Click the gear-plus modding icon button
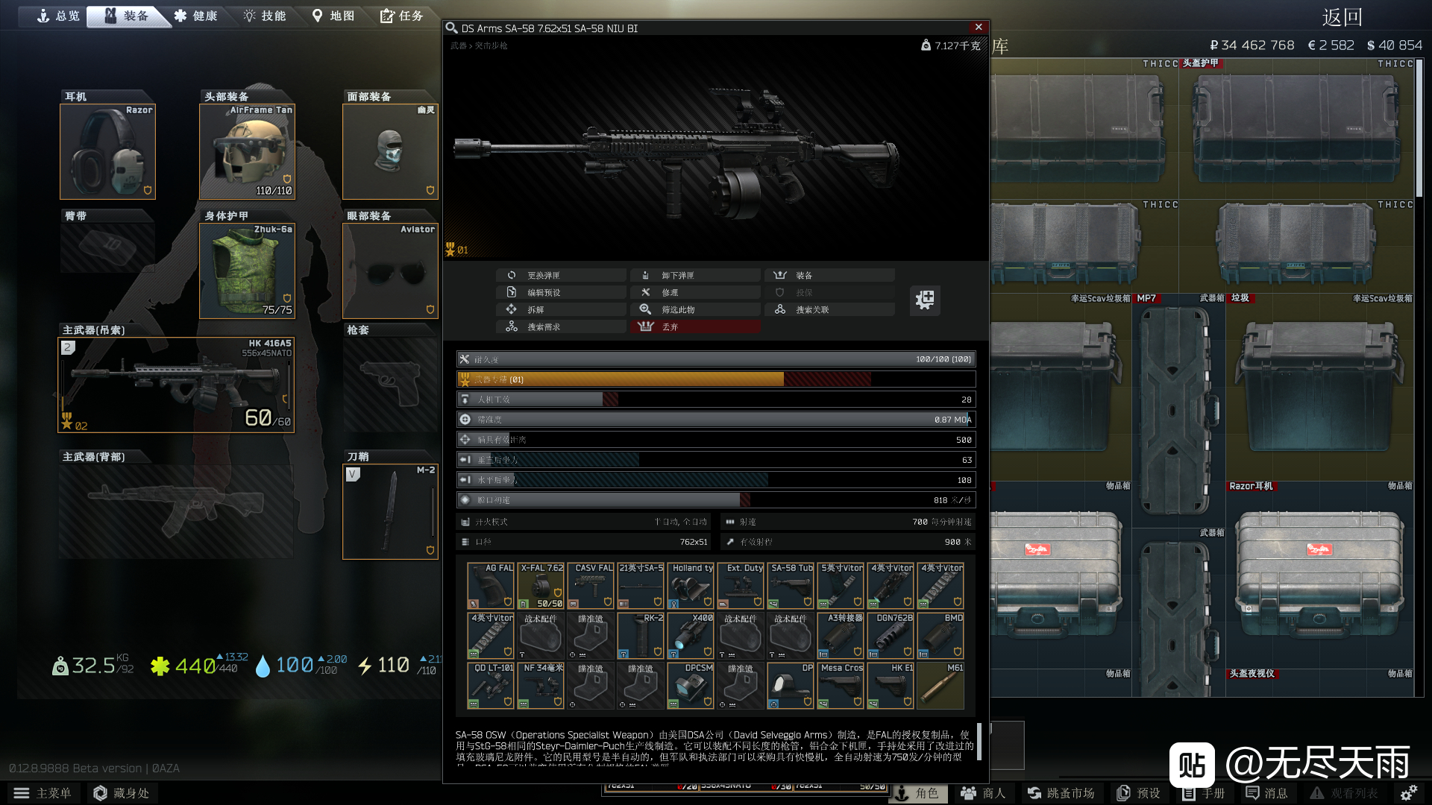The width and height of the screenshot is (1432, 805). click(925, 300)
